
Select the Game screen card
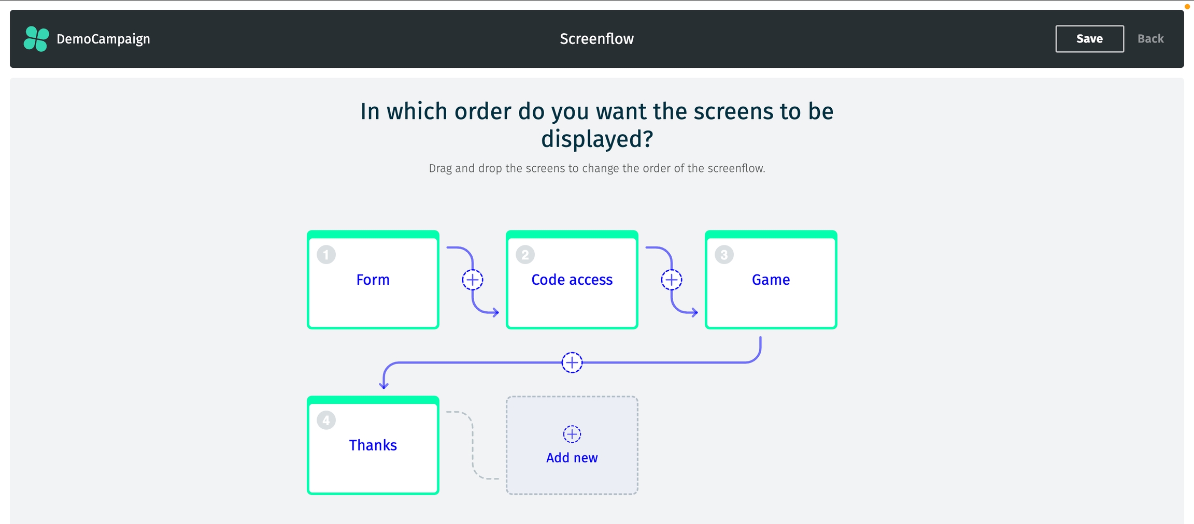click(x=771, y=280)
